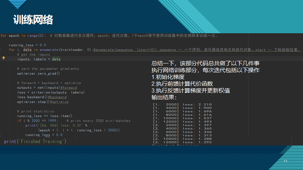Click the print('[%d, %5d] loss: %.3f' line

[56, 125]
